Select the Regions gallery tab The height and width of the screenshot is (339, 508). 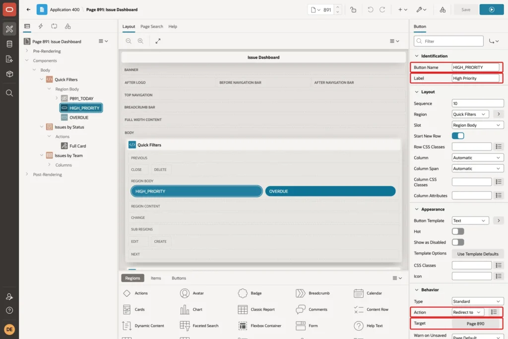coord(132,278)
